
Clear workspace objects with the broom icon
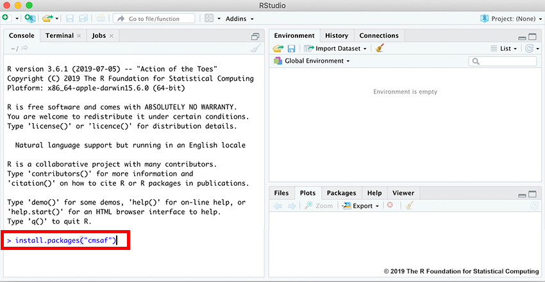pyautogui.click(x=380, y=48)
